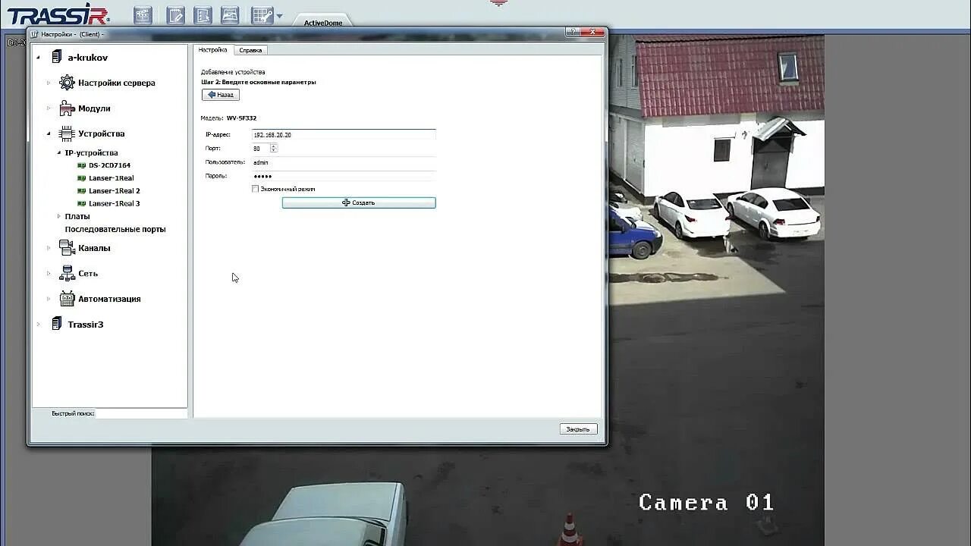Screen dimensions: 971x546
Task: Select Модули in the tree
Action: (94, 108)
